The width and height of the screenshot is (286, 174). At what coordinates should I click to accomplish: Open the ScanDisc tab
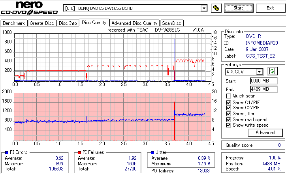(x=171, y=23)
